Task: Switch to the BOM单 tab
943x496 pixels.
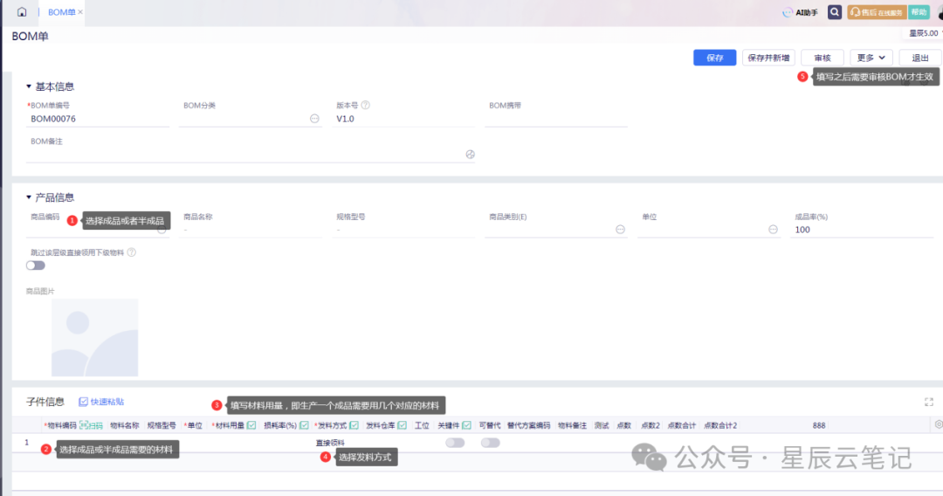Action: [61, 12]
